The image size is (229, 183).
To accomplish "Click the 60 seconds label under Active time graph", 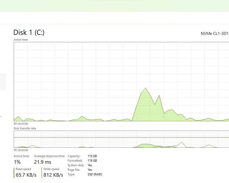I will tap(21, 124).
